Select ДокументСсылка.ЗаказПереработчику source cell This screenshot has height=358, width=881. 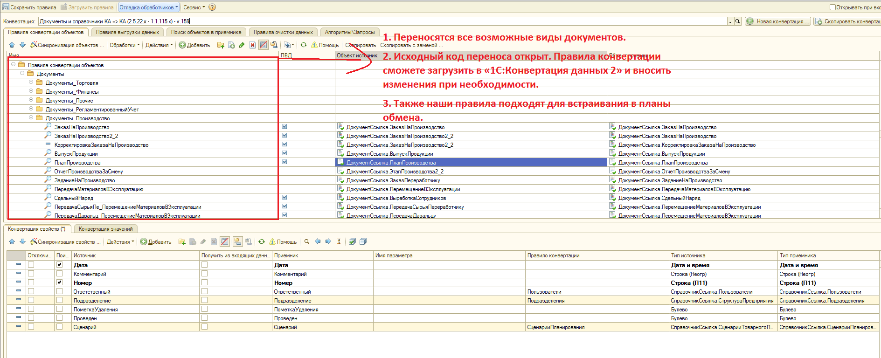coord(471,180)
